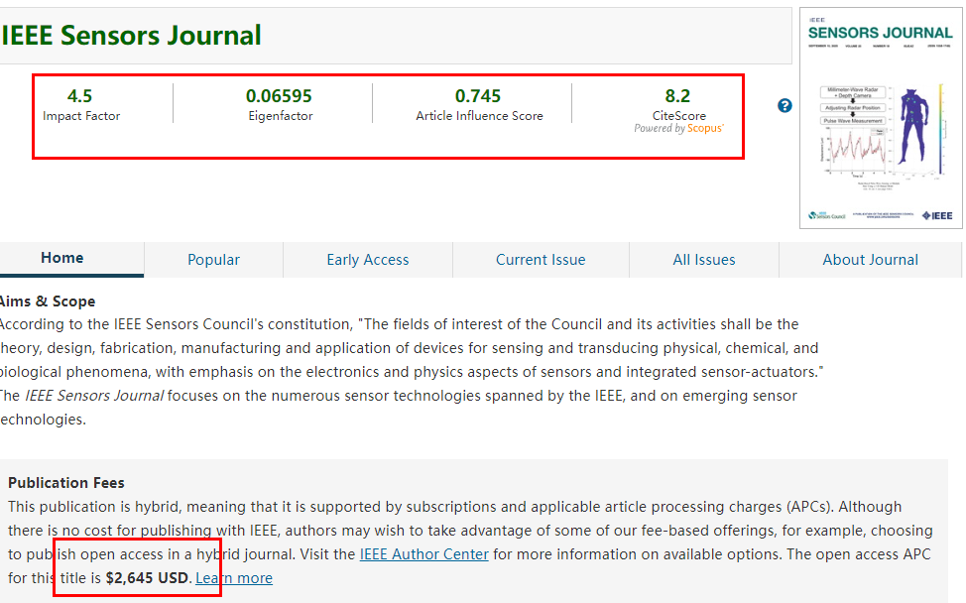Open the Early Access tab

click(367, 260)
